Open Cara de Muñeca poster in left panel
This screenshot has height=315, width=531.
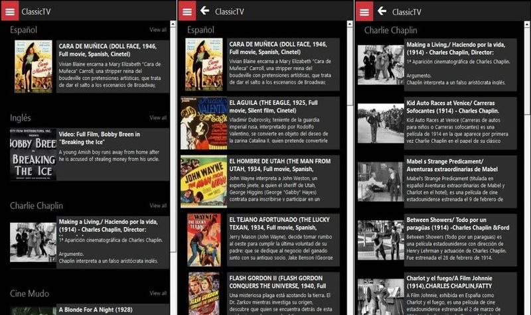33,66
